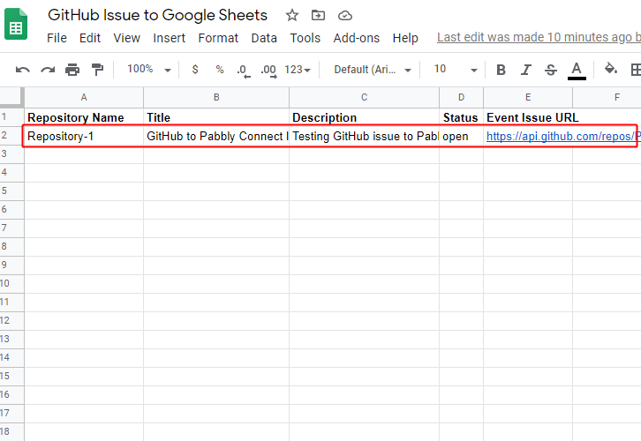Print the spreadsheet using the printer icon

(72, 70)
